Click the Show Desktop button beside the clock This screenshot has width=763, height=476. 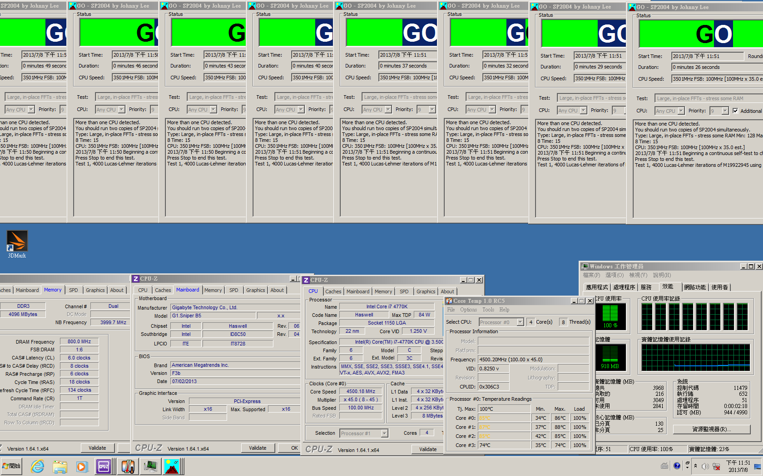[757, 466]
